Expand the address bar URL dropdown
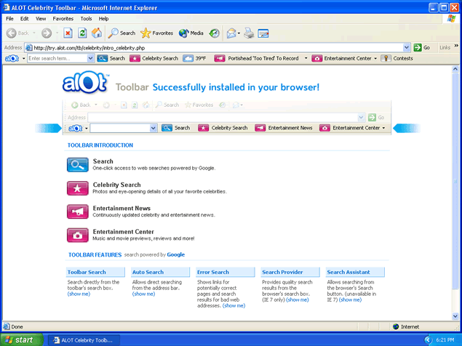462x346 pixels. [407, 47]
